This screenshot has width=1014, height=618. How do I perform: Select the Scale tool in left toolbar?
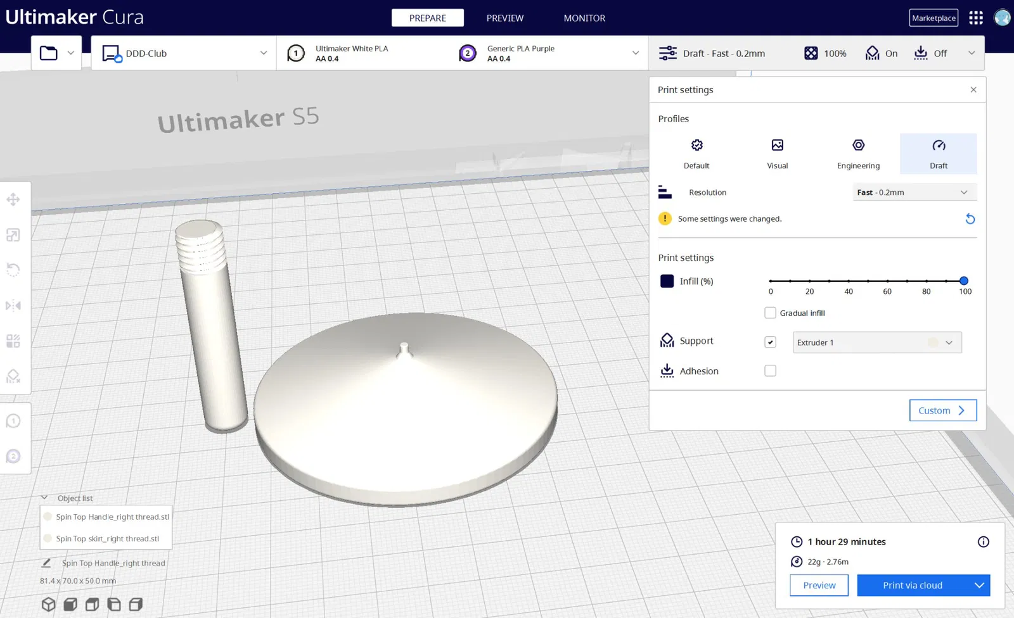click(x=13, y=235)
